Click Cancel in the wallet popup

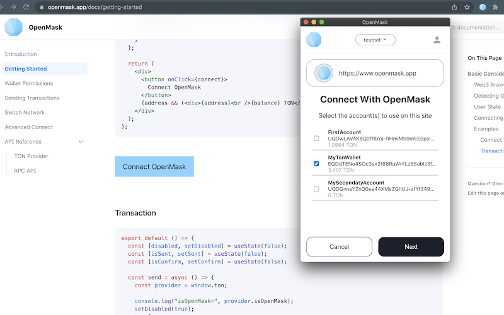coord(339,247)
